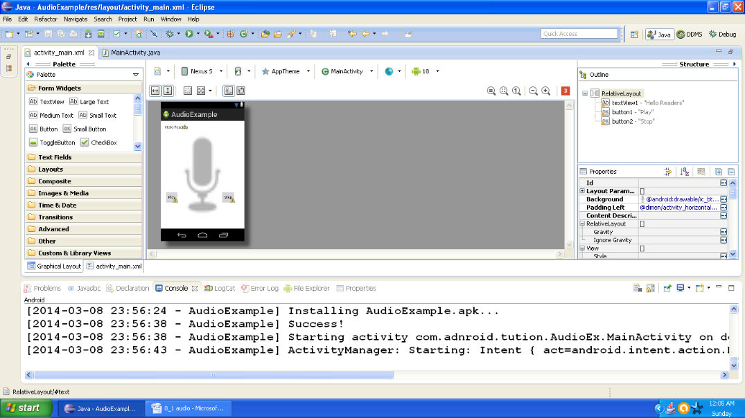The height and width of the screenshot is (418, 745).
Task: Click the Restore icon in left trim
Action: [8, 57]
